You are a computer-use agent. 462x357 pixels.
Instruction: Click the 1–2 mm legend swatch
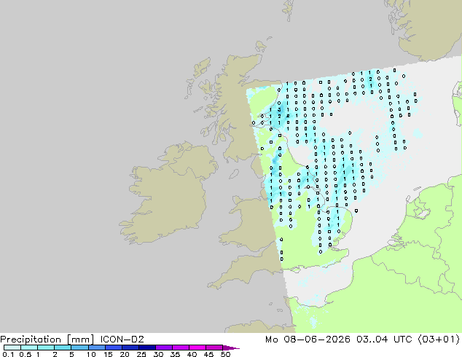click(46, 348)
